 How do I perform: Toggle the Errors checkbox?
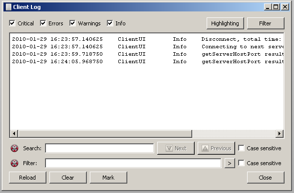click(x=43, y=23)
